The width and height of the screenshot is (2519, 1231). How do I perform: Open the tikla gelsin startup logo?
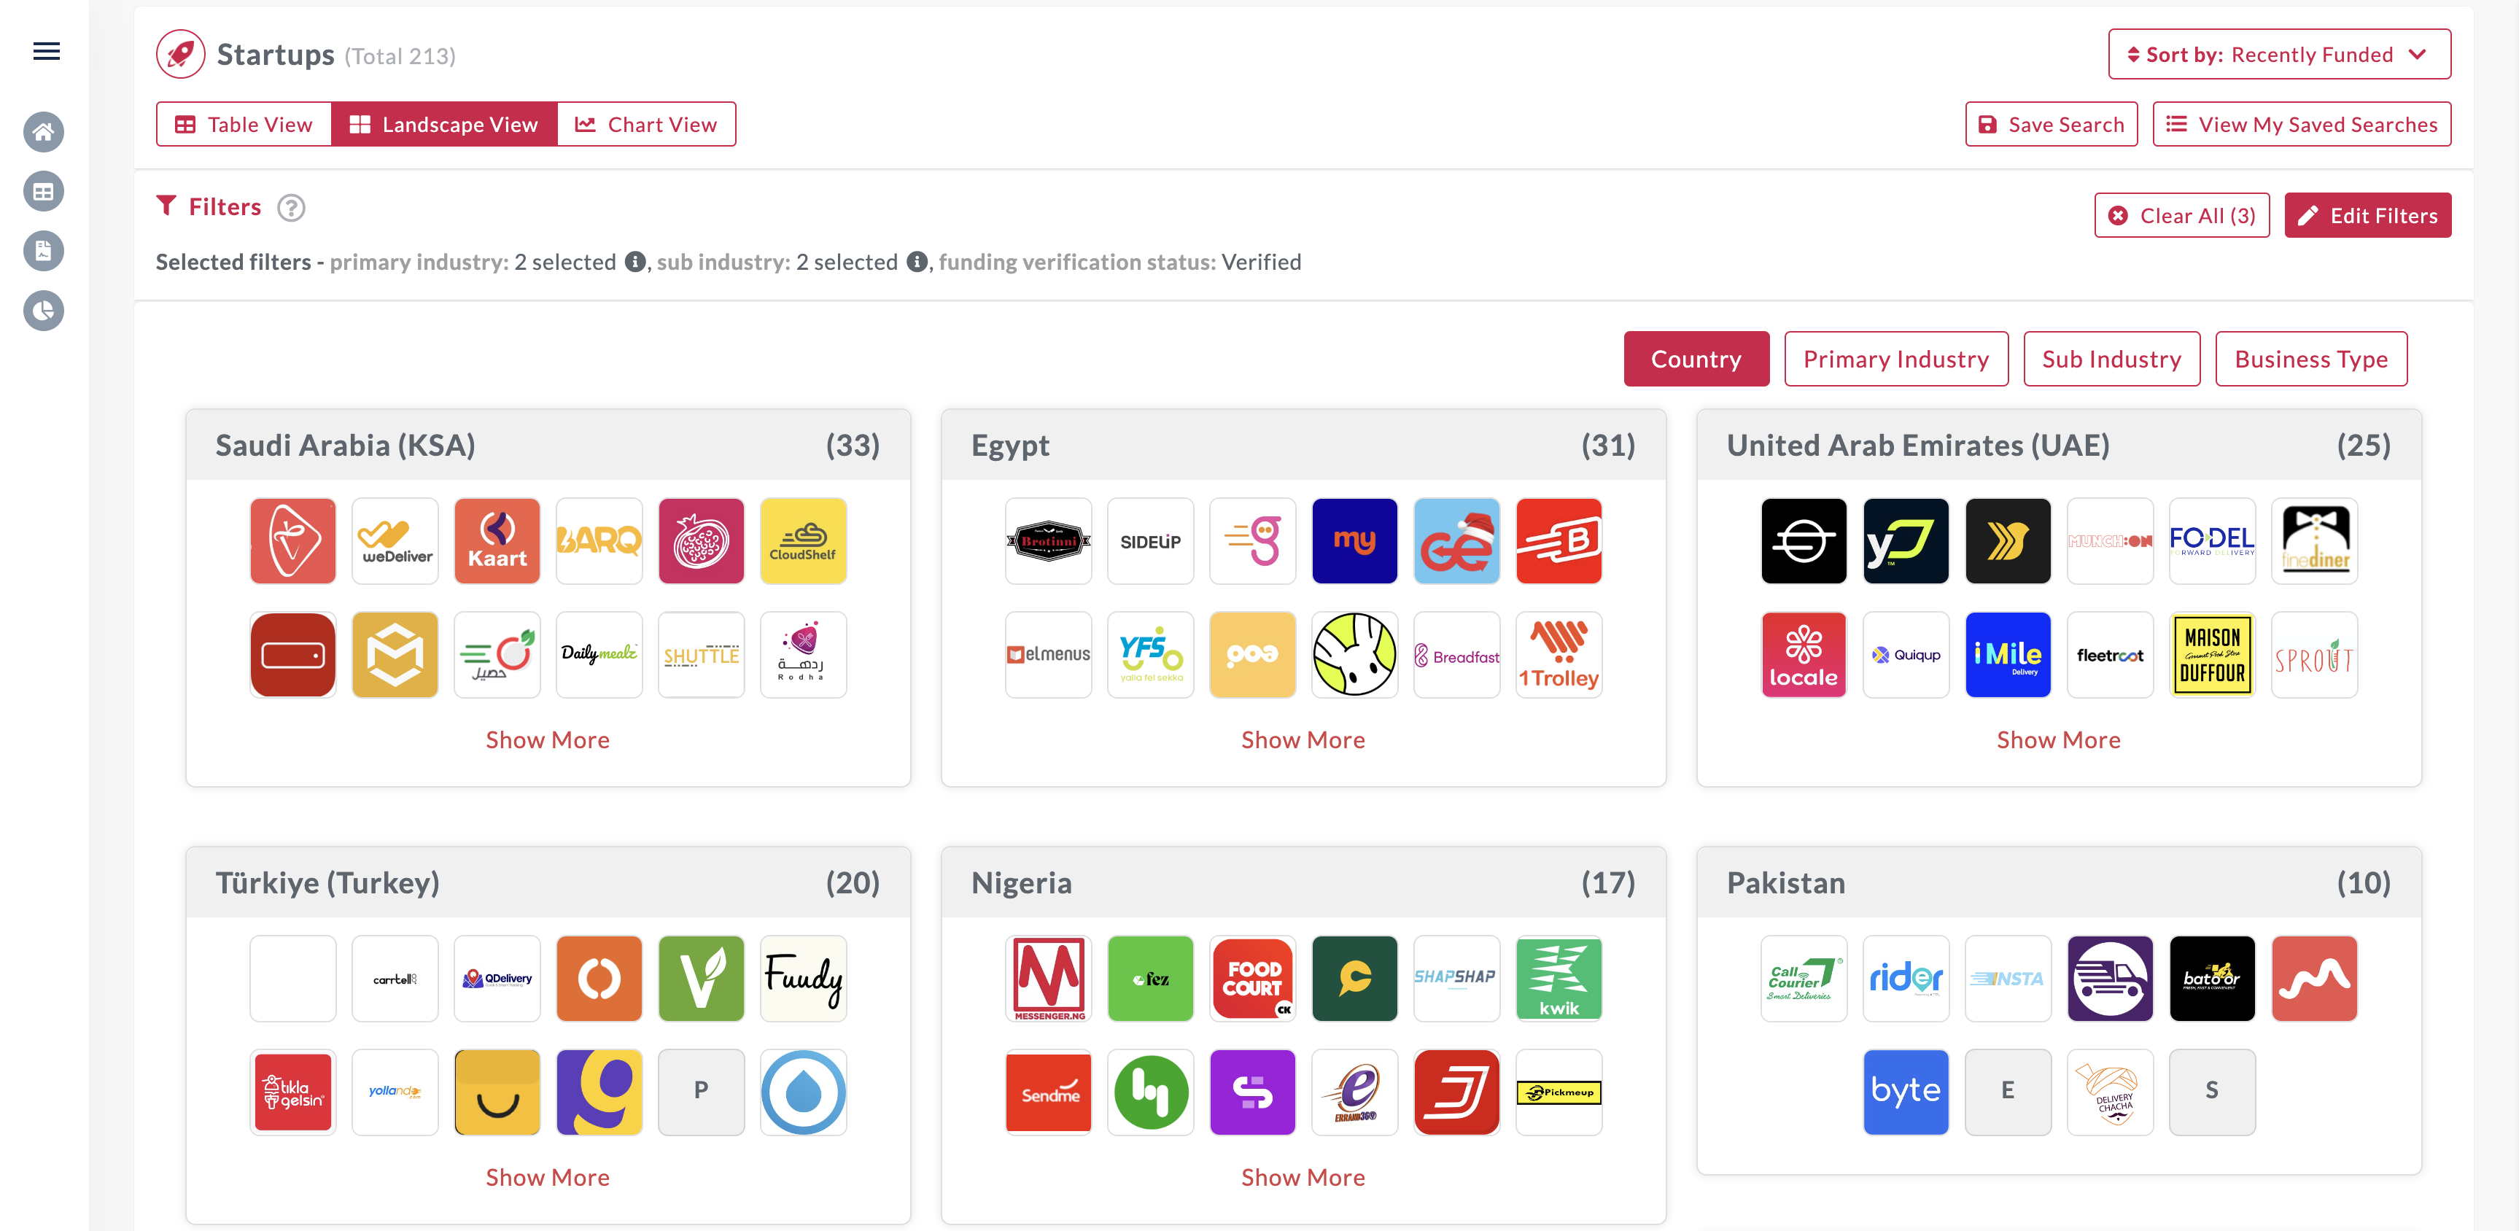(x=292, y=1092)
